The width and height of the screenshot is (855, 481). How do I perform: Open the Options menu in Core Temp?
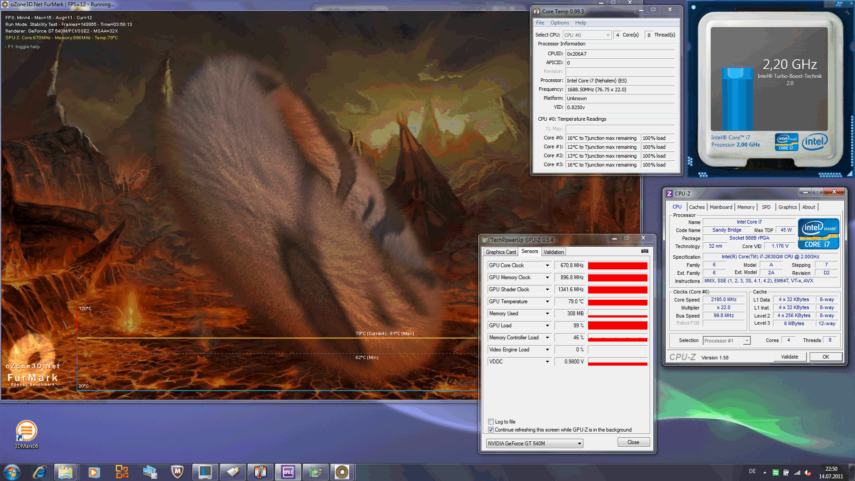click(x=559, y=23)
